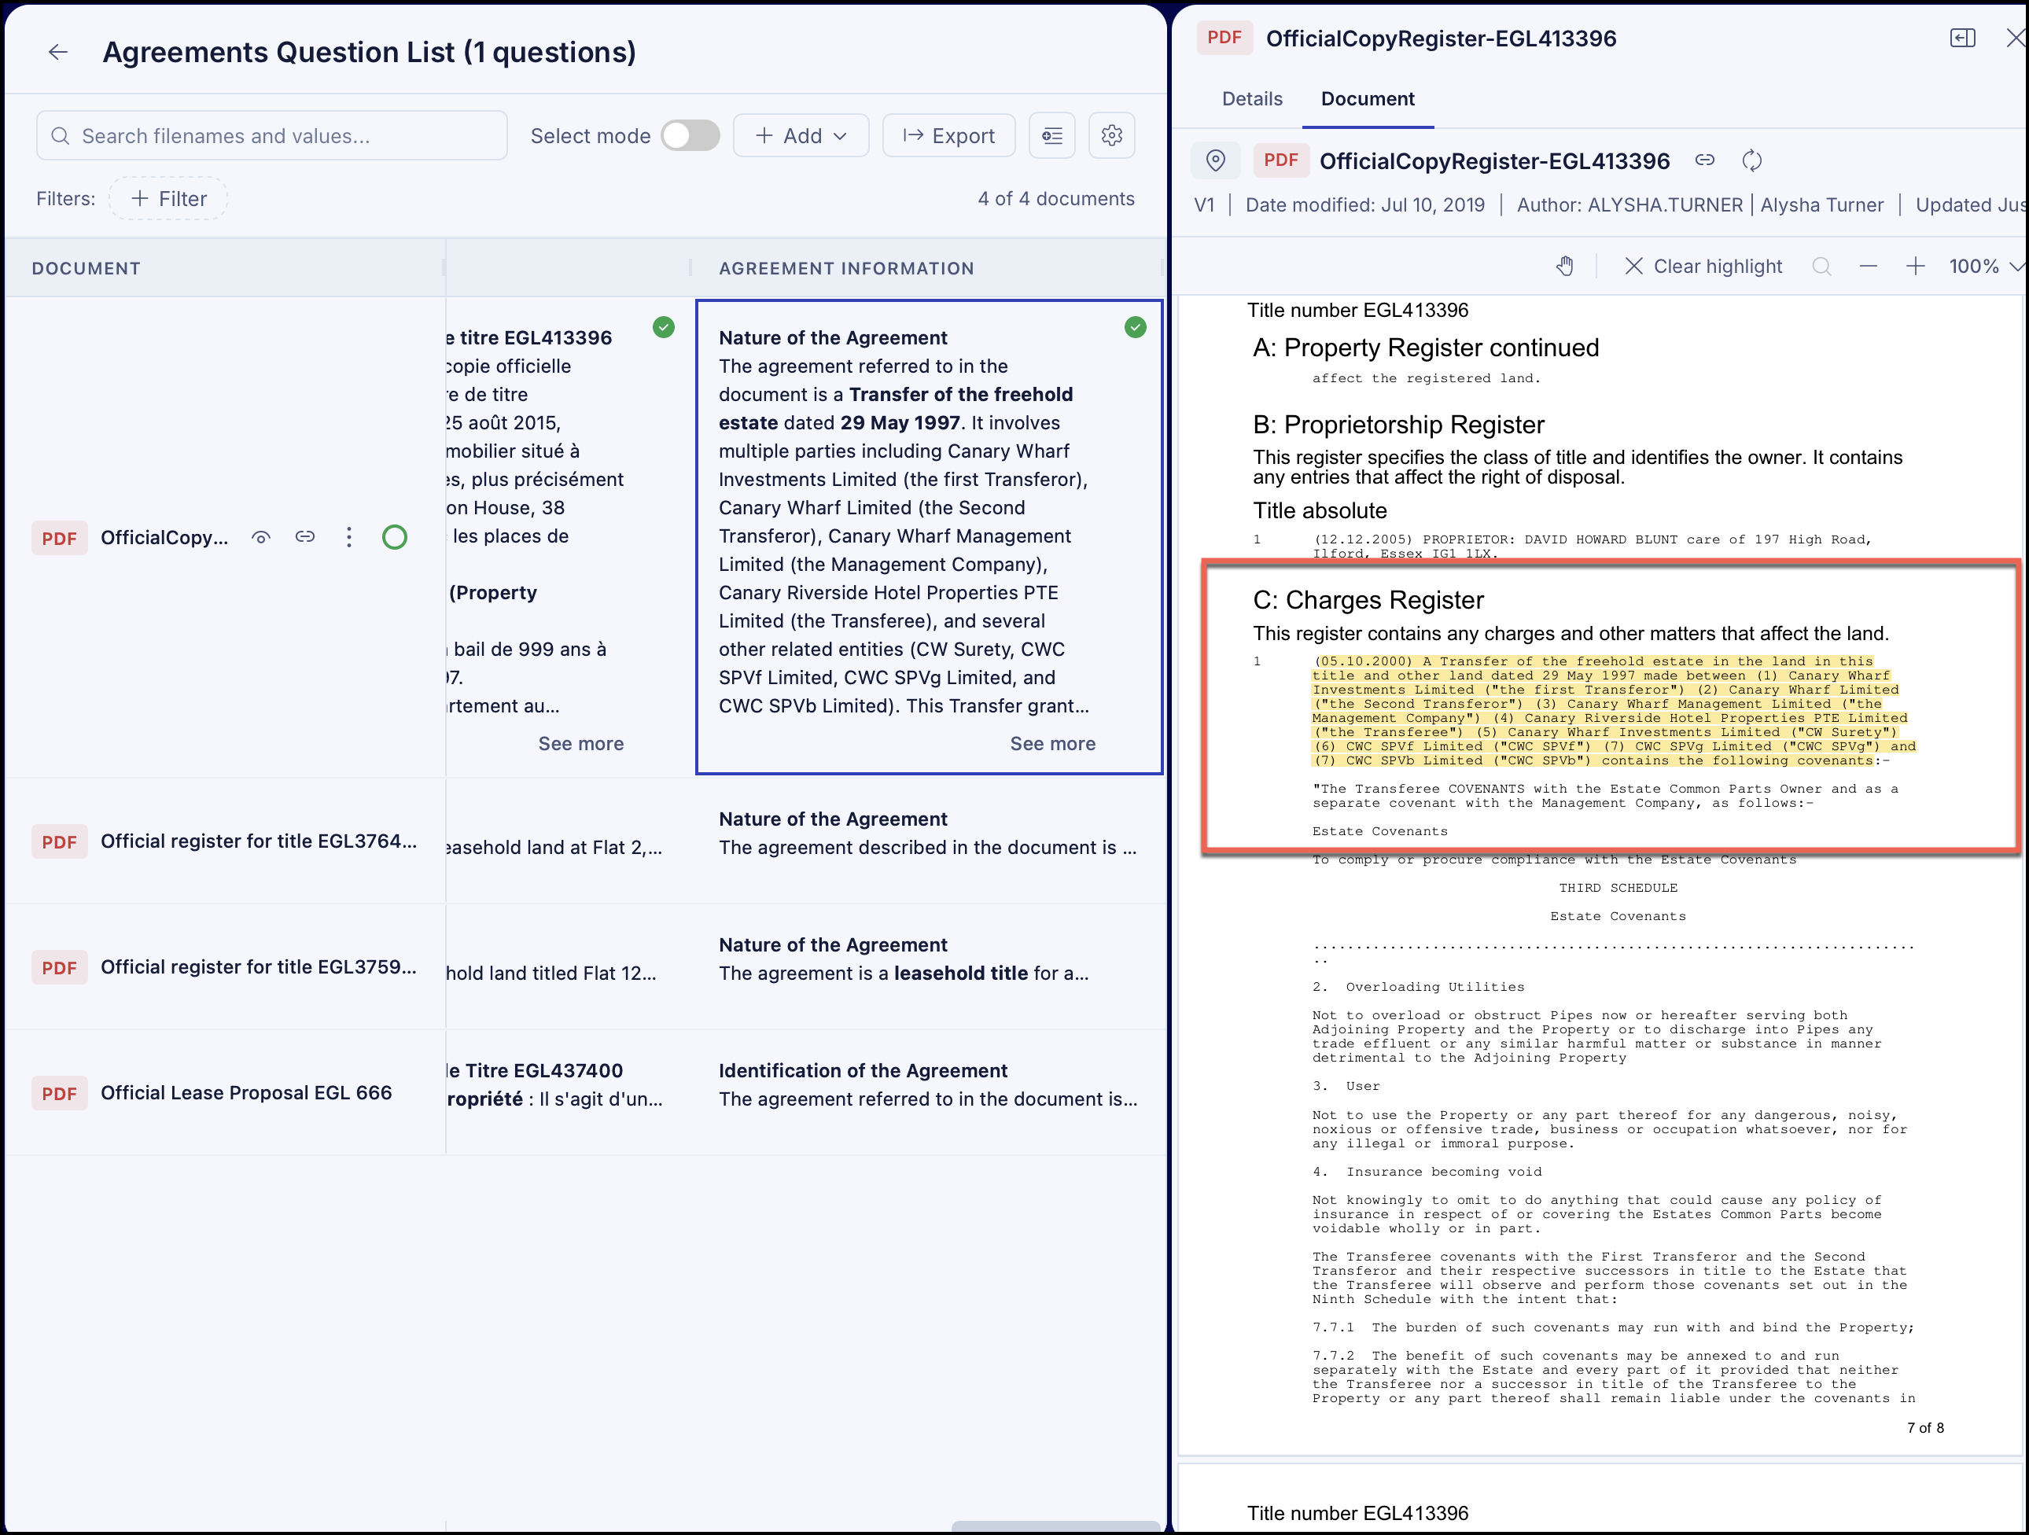The height and width of the screenshot is (1535, 2029).
Task: Zoom in with the plus icon
Action: click(x=1915, y=267)
